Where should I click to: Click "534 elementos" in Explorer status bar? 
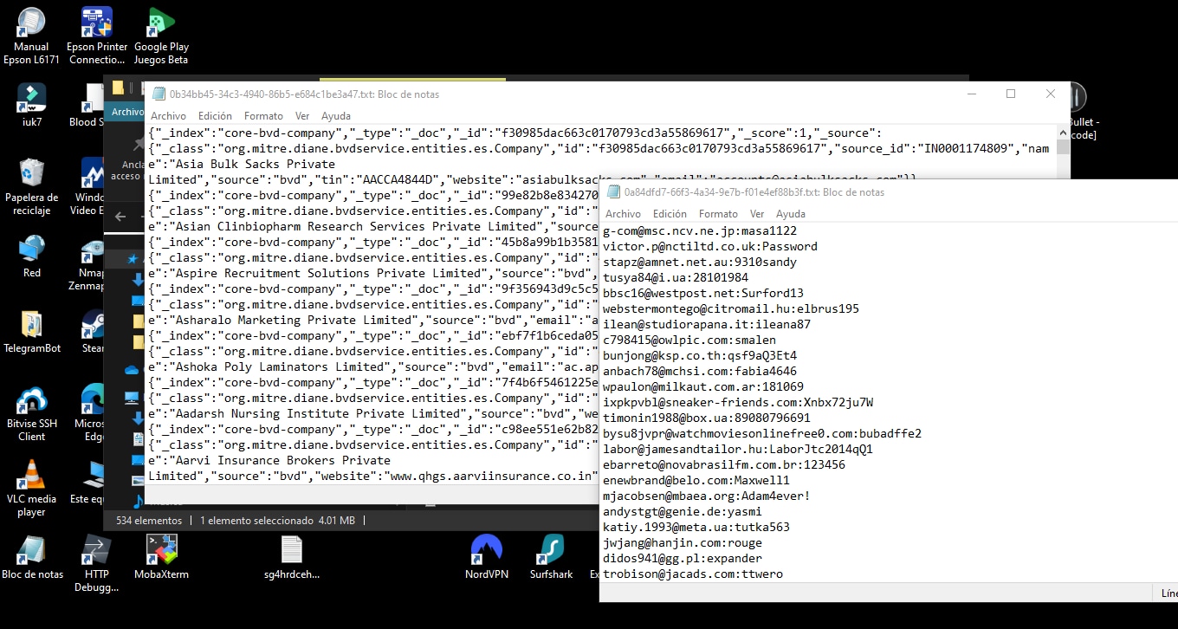[149, 521]
